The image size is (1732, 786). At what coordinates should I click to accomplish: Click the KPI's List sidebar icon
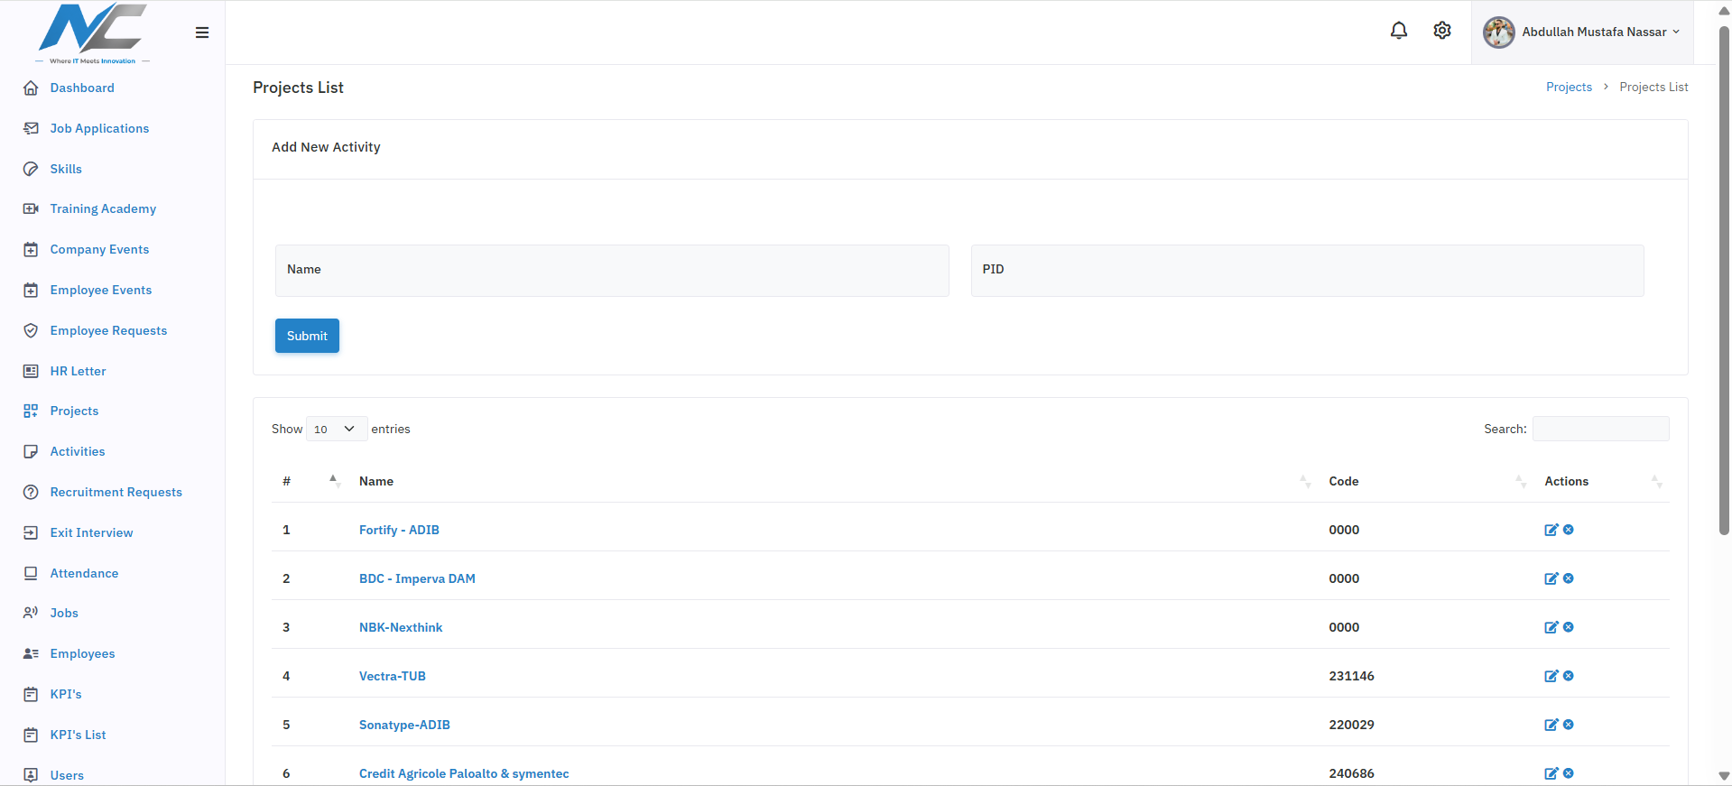(x=31, y=735)
